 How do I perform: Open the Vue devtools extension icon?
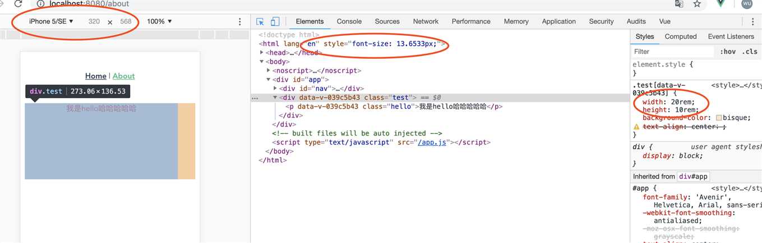pos(722,3)
